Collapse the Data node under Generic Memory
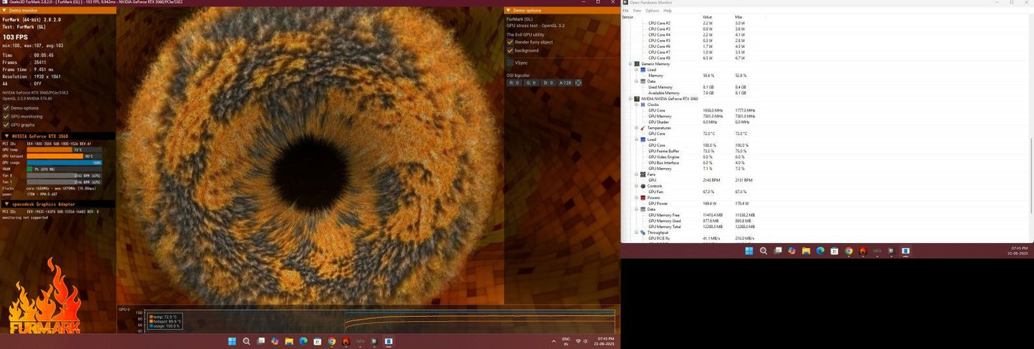Image resolution: width=1034 pixels, height=349 pixels. pyautogui.click(x=636, y=81)
